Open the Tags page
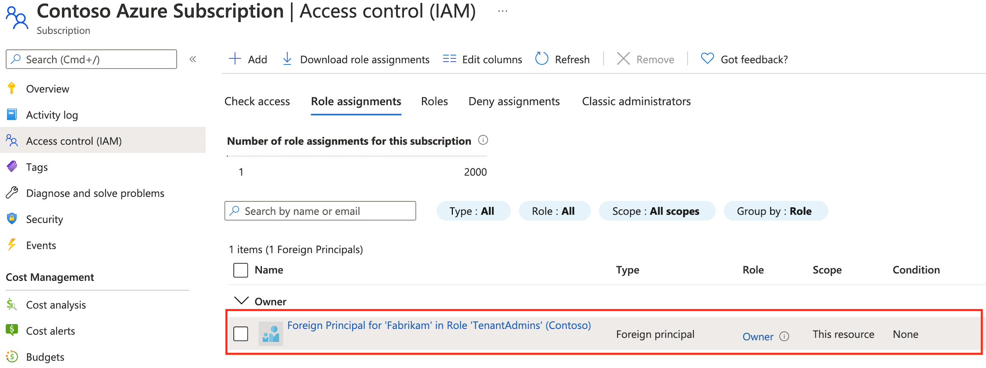Image resolution: width=986 pixels, height=368 pixels. [x=37, y=166]
